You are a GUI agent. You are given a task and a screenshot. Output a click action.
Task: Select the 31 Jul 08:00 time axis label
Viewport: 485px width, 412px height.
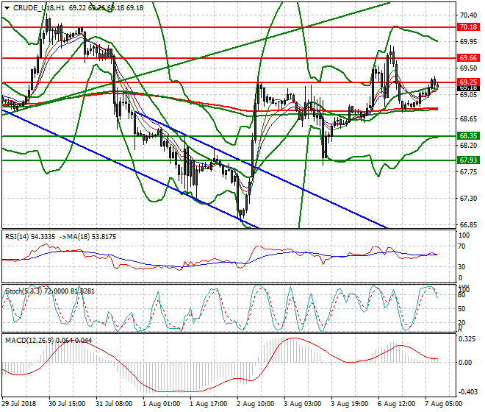[114, 404]
